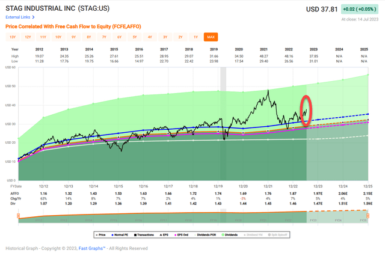Click 2020 low value 17.54
Image resolution: width=385 pixels, height=253 pixels.
(x=239, y=61)
